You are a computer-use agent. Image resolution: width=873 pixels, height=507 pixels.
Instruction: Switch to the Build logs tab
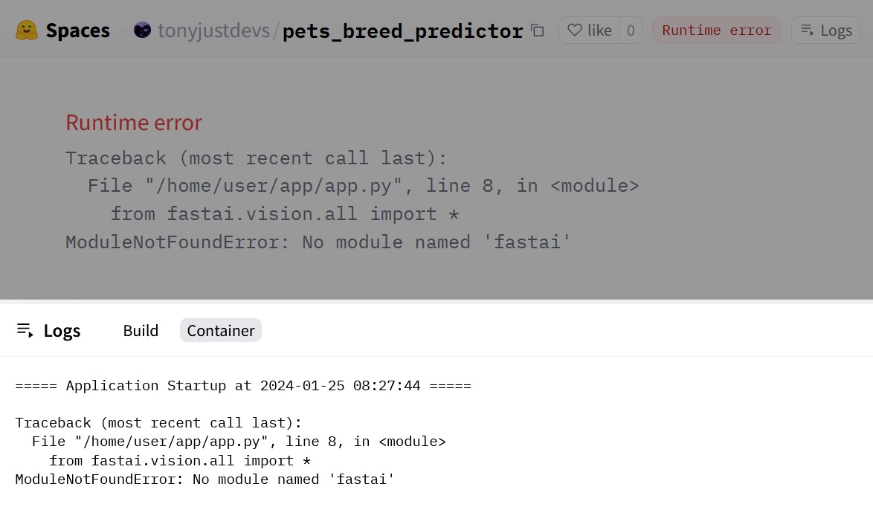click(141, 330)
